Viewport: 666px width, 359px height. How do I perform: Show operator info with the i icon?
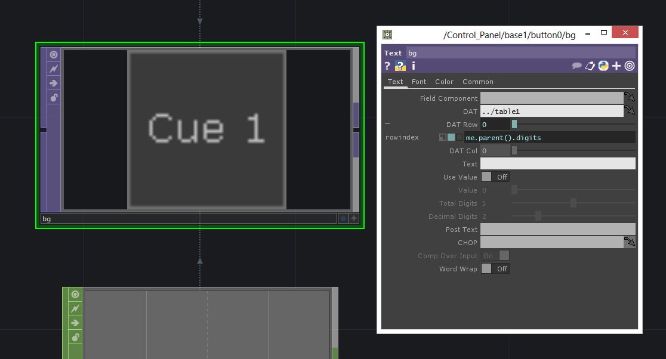(413, 66)
